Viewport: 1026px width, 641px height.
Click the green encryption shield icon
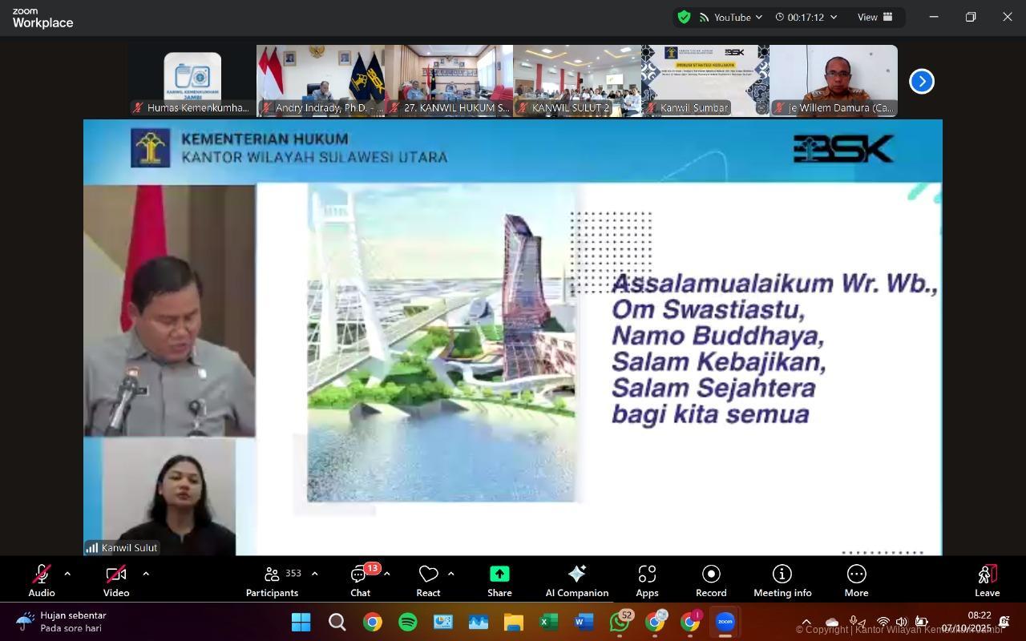684,17
